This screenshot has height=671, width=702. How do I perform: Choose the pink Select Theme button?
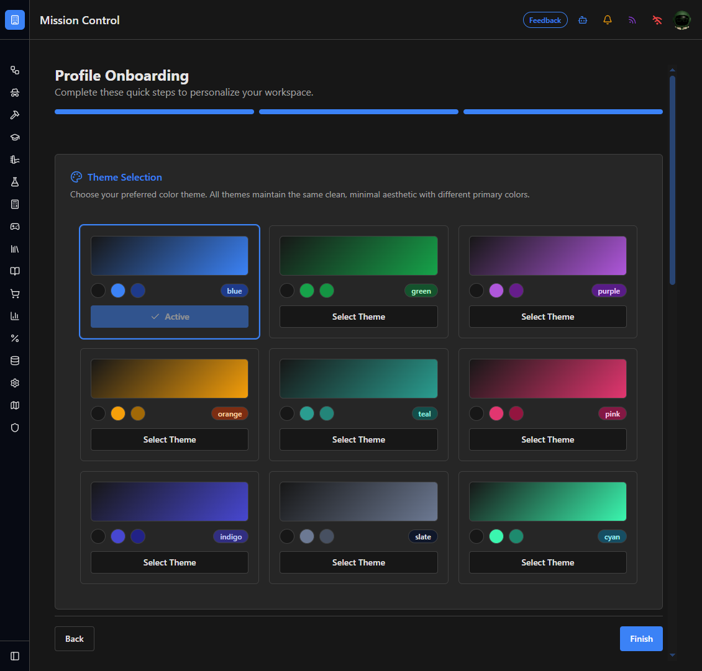point(547,439)
